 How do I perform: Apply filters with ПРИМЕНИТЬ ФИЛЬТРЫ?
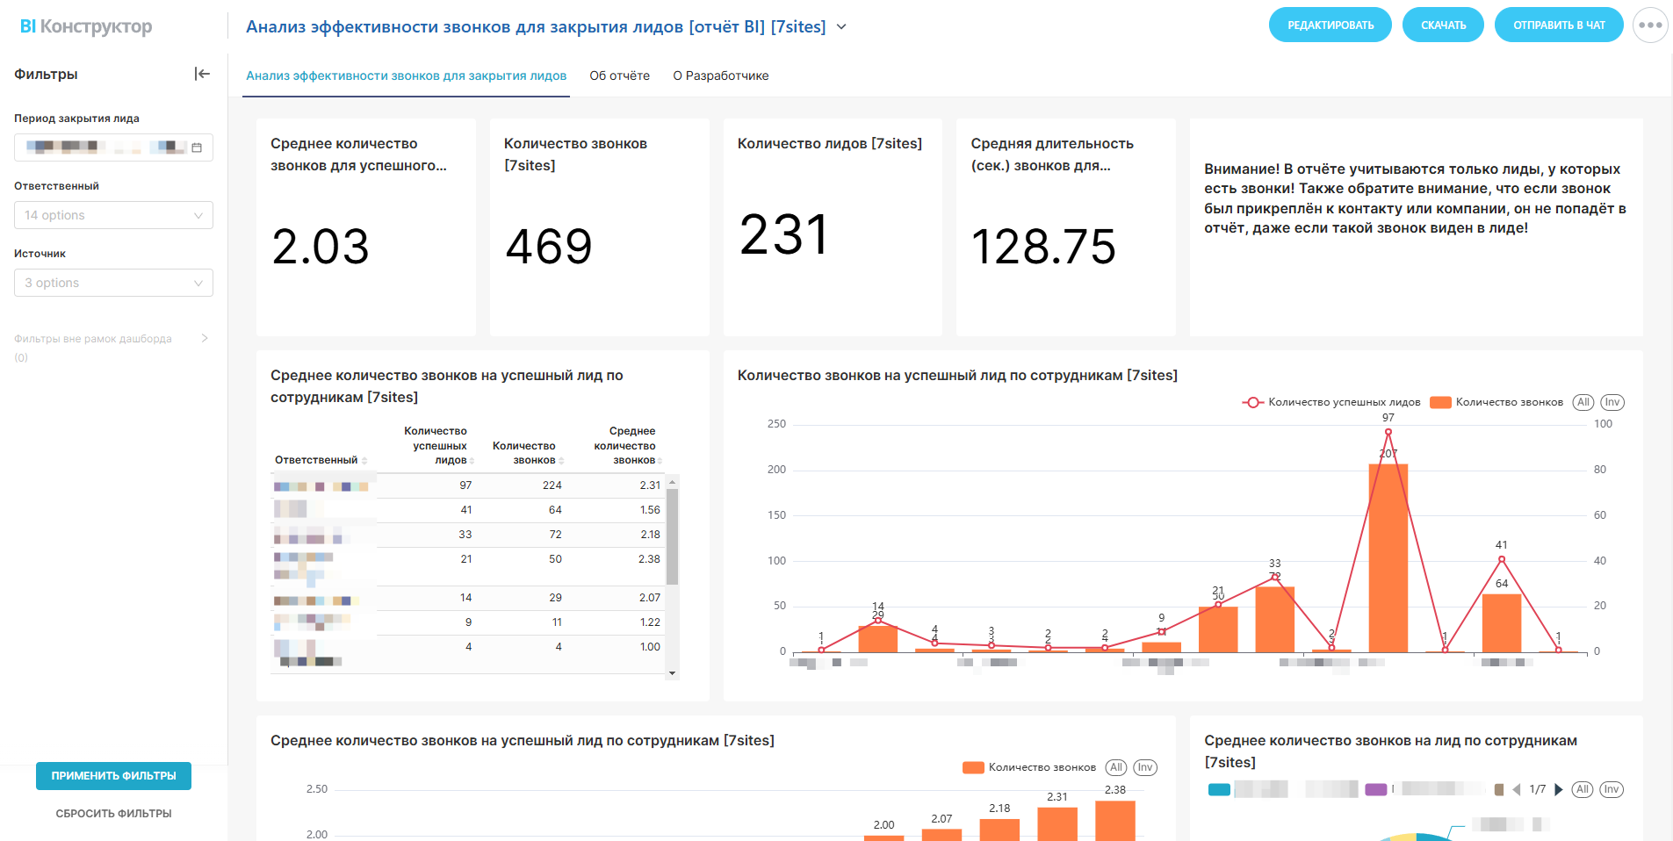[x=113, y=776]
